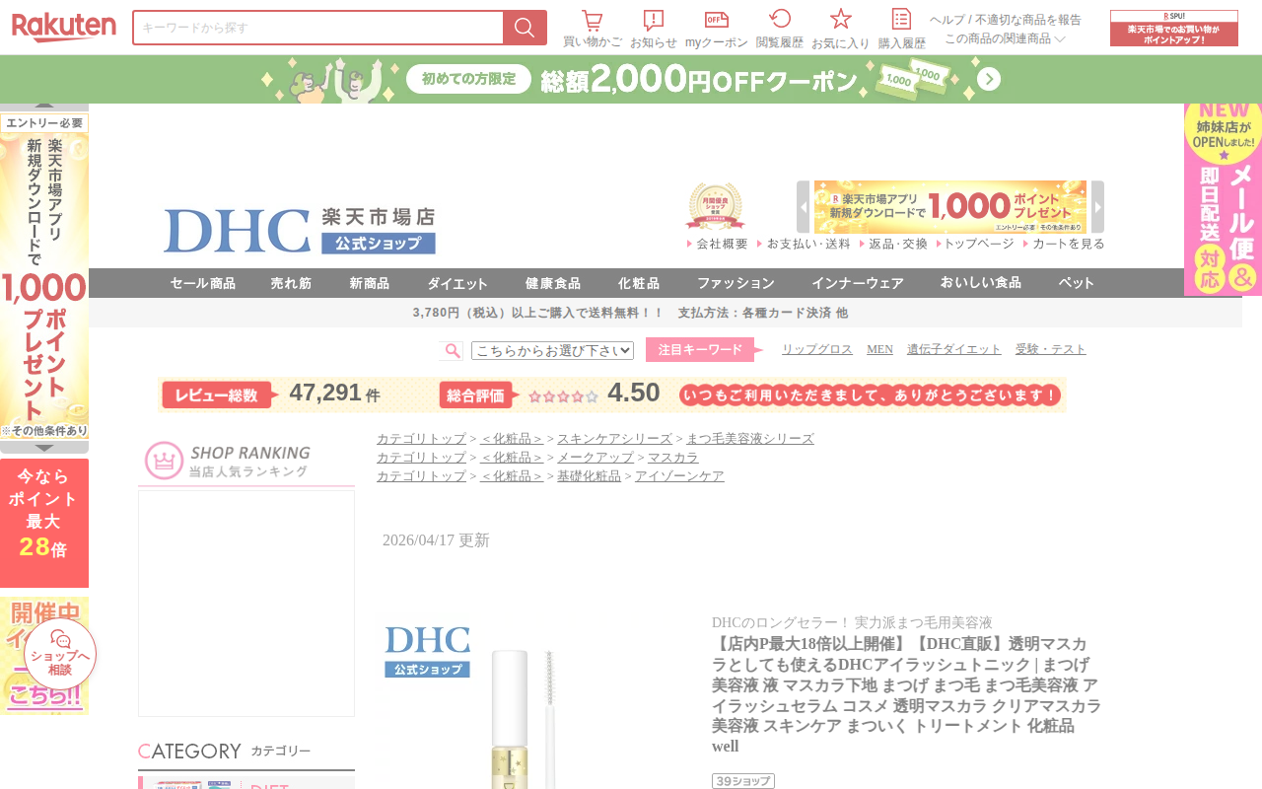Click the 遺伝子ダイエット keyword link
The image size is (1262, 789).
click(x=954, y=349)
